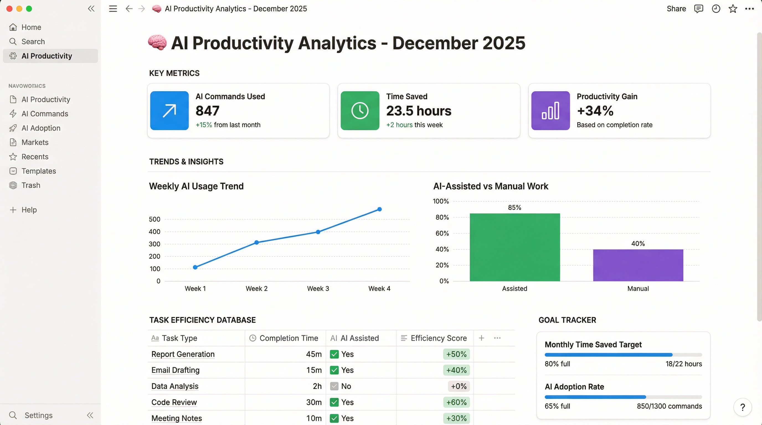Open the comments panel

coord(699,9)
